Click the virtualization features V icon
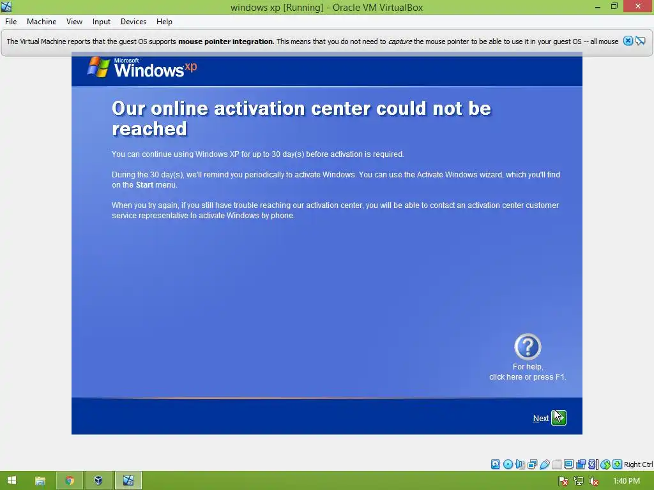The height and width of the screenshot is (490, 654). pyautogui.click(x=593, y=464)
